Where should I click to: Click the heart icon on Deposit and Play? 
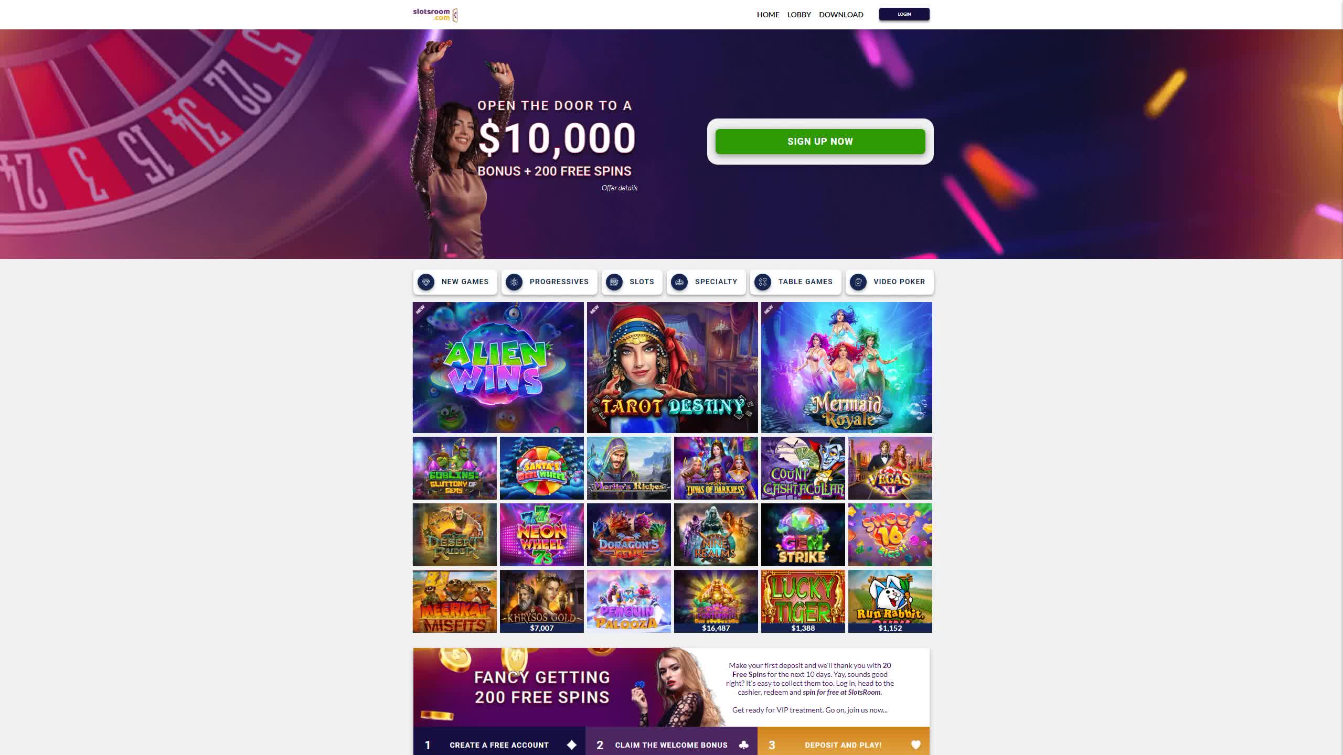(x=916, y=745)
